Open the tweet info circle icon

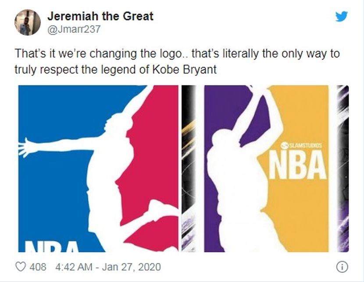click(342, 267)
